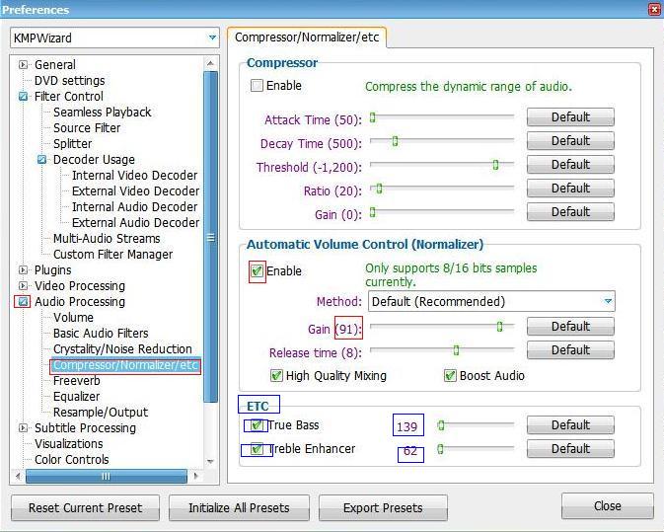Select Freeverb tree item
This screenshot has height=532, width=664.
click(x=77, y=380)
